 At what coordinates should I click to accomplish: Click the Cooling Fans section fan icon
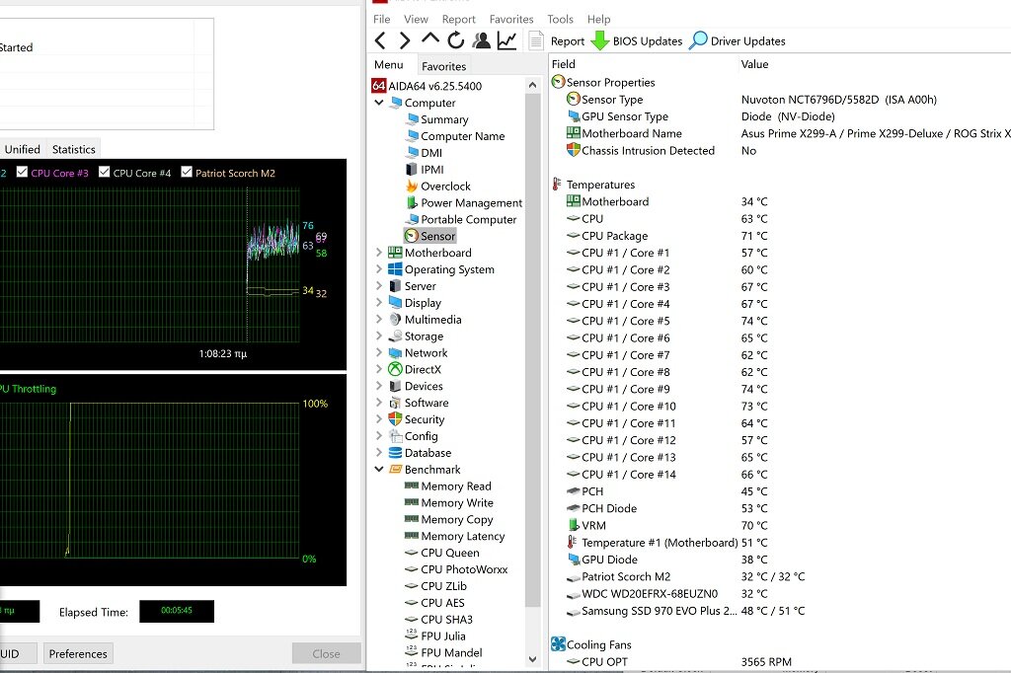point(559,644)
